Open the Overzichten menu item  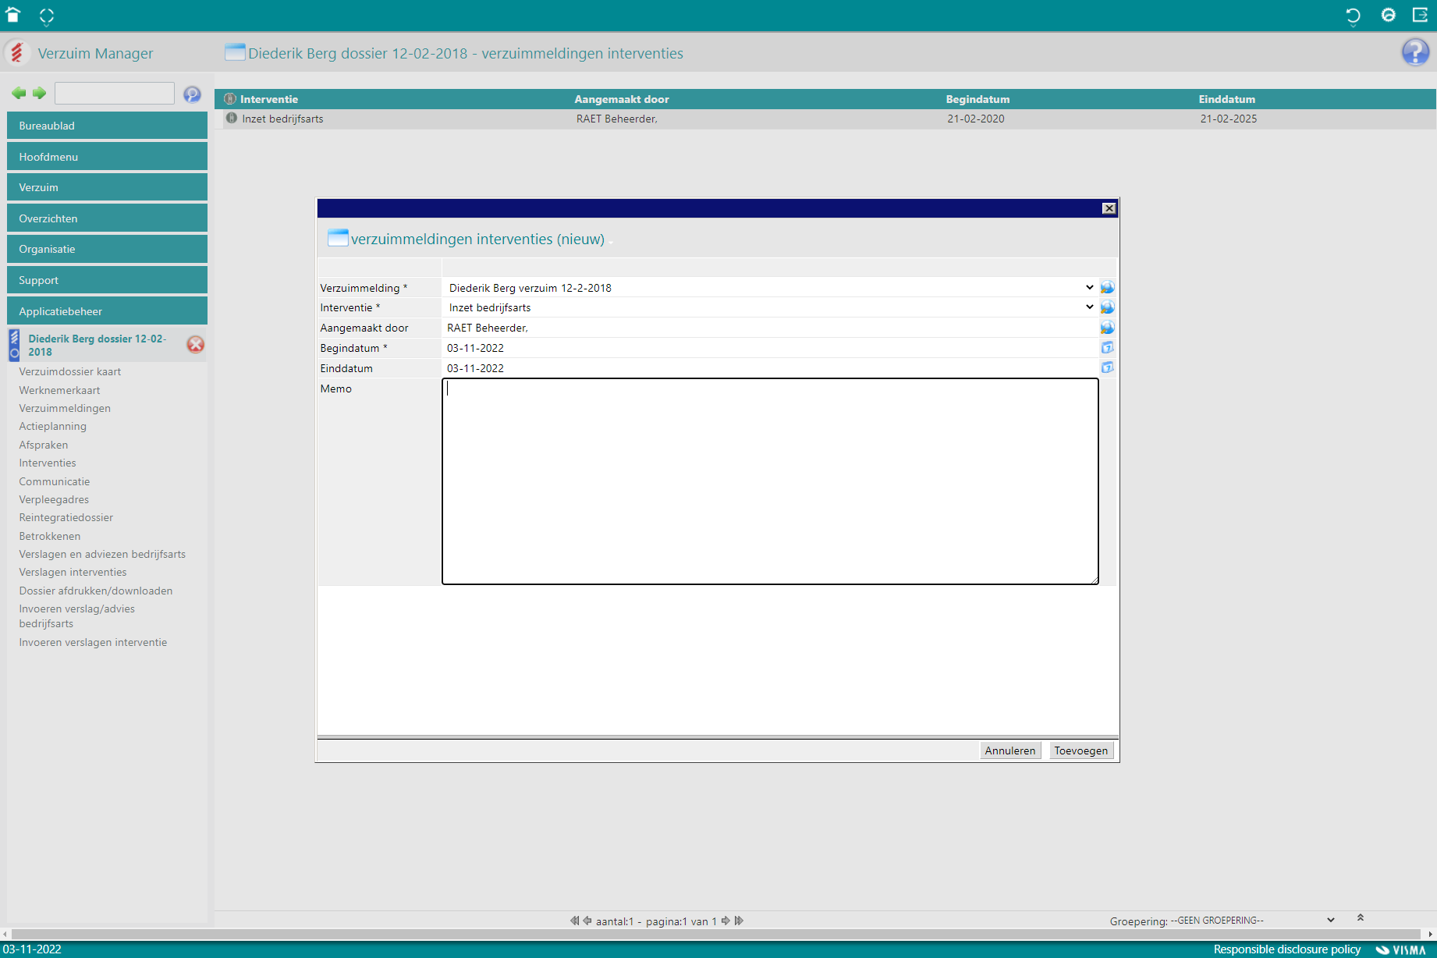(x=107, y=218)
